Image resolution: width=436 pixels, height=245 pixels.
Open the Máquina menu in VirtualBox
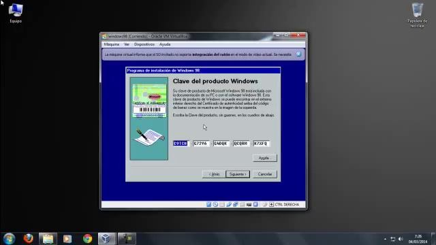[x=112, y=44]
